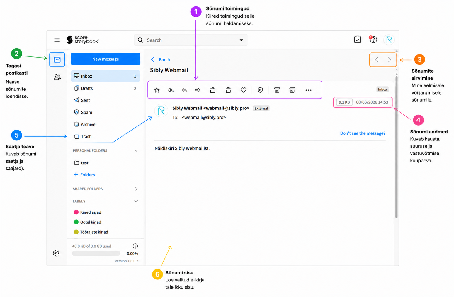Click the 48.0 KB of 8.0 GB used text
454x297 pixels.
click(x=92, y=246)
